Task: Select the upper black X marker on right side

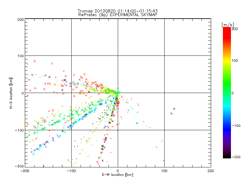Action: [x=174, y=108]
